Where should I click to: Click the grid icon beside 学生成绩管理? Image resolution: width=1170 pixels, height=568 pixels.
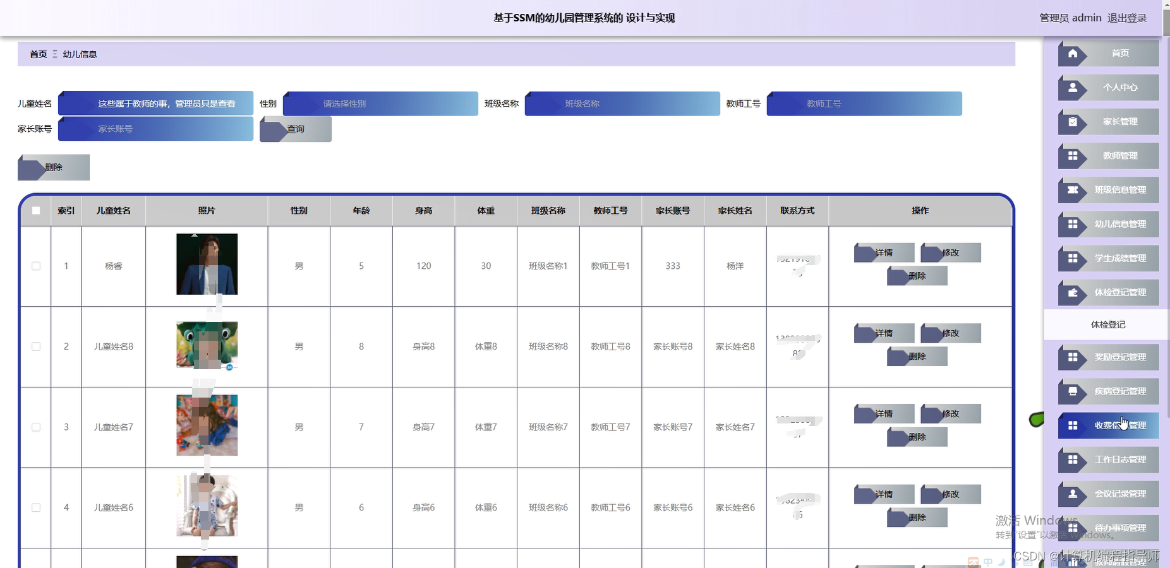click(1073, 258)
